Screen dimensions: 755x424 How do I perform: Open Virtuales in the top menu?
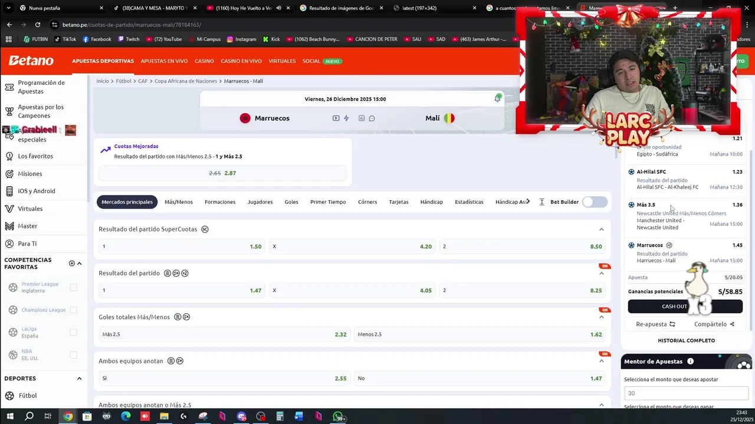tap(282, 61)
